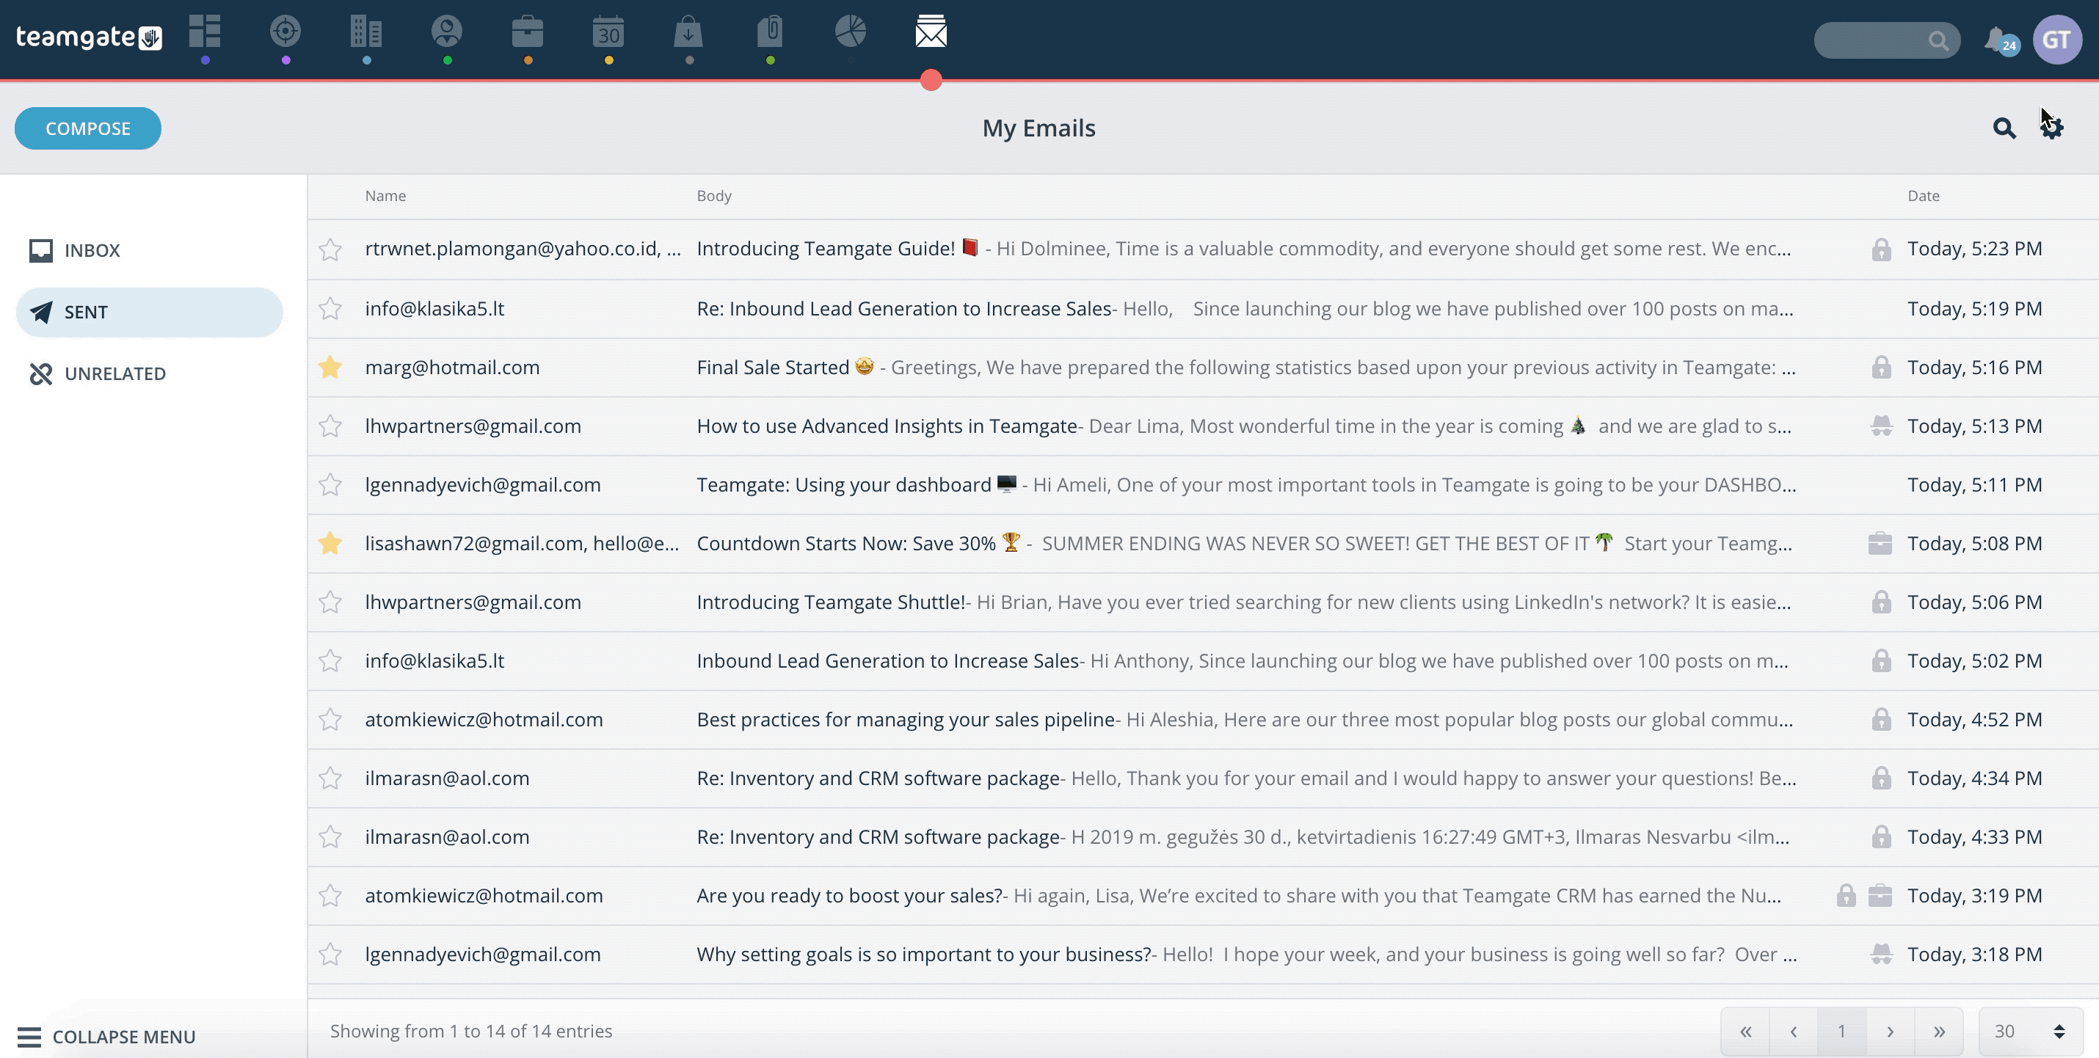Star the Introducing Teamgate Shuttle email
The width and height of the screenshot is (2099, 1058).
[330, 602]
